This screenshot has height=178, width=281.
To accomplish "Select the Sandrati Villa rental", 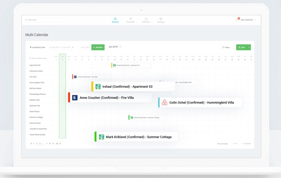I will (35, 106).
